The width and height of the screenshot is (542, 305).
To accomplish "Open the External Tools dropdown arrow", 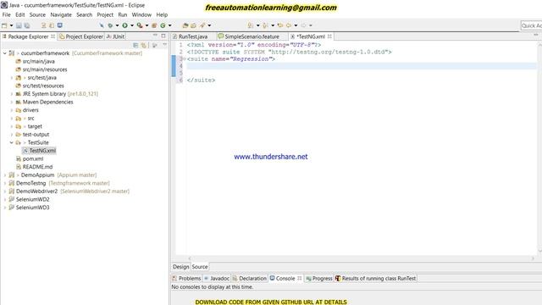I will (147, 25).
